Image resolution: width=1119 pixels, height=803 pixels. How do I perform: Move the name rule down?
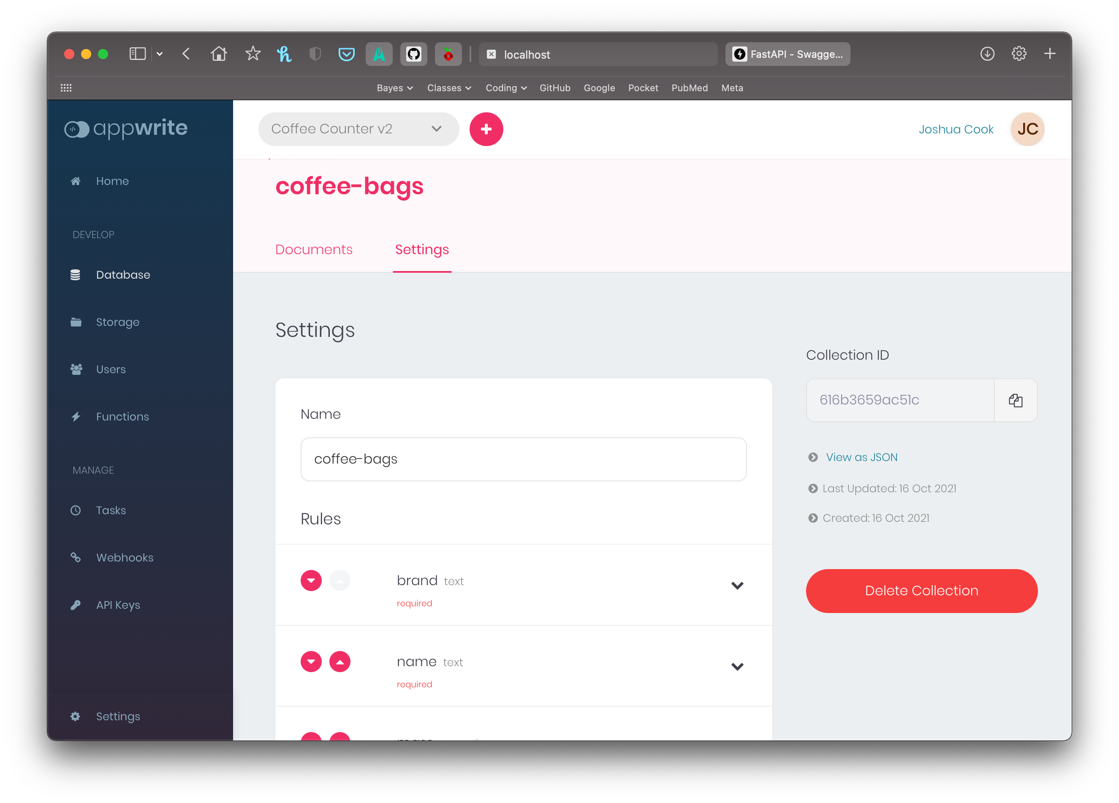tap(311, 662)
